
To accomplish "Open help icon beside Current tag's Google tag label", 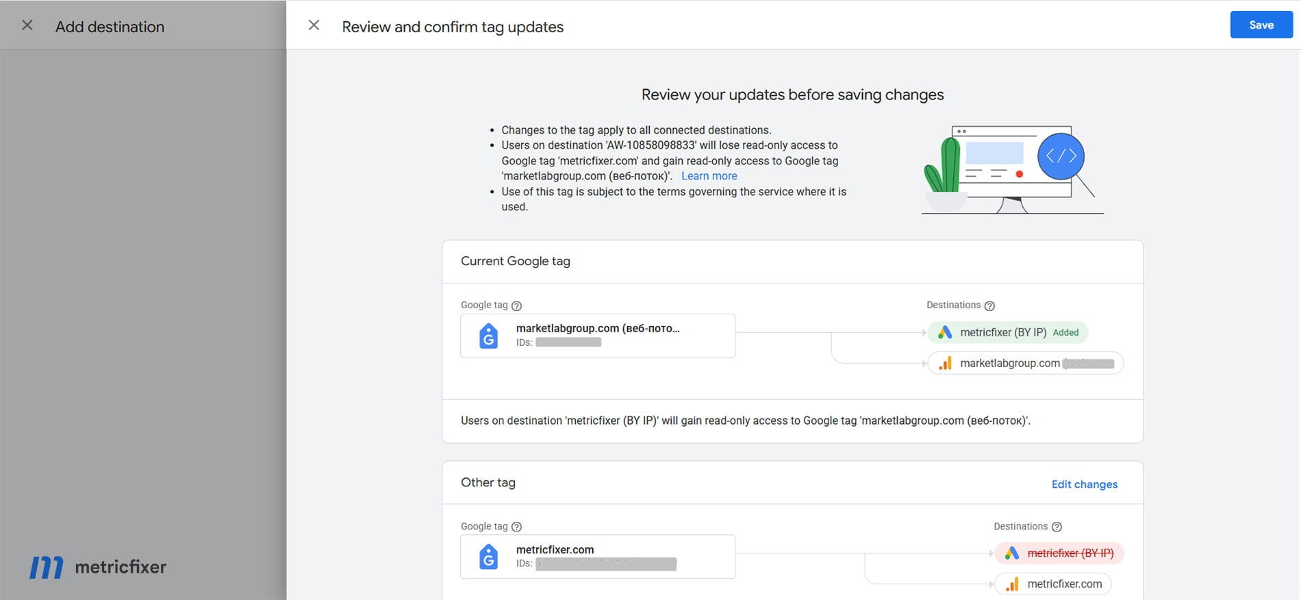I will [517, 306].
